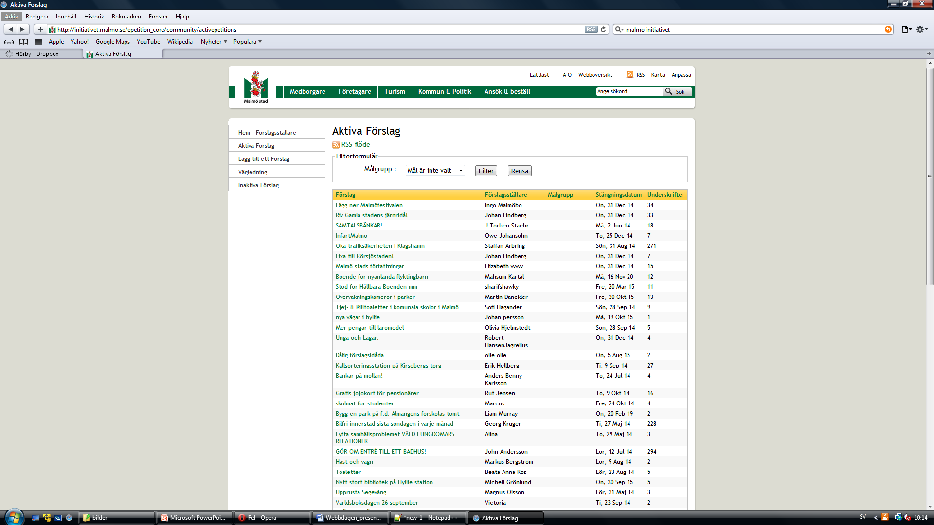Image resolution: width=934 pixels, height=525 pixels.
Task: Click the orange snapback icon in search field
Action: [x=888, y=30]
